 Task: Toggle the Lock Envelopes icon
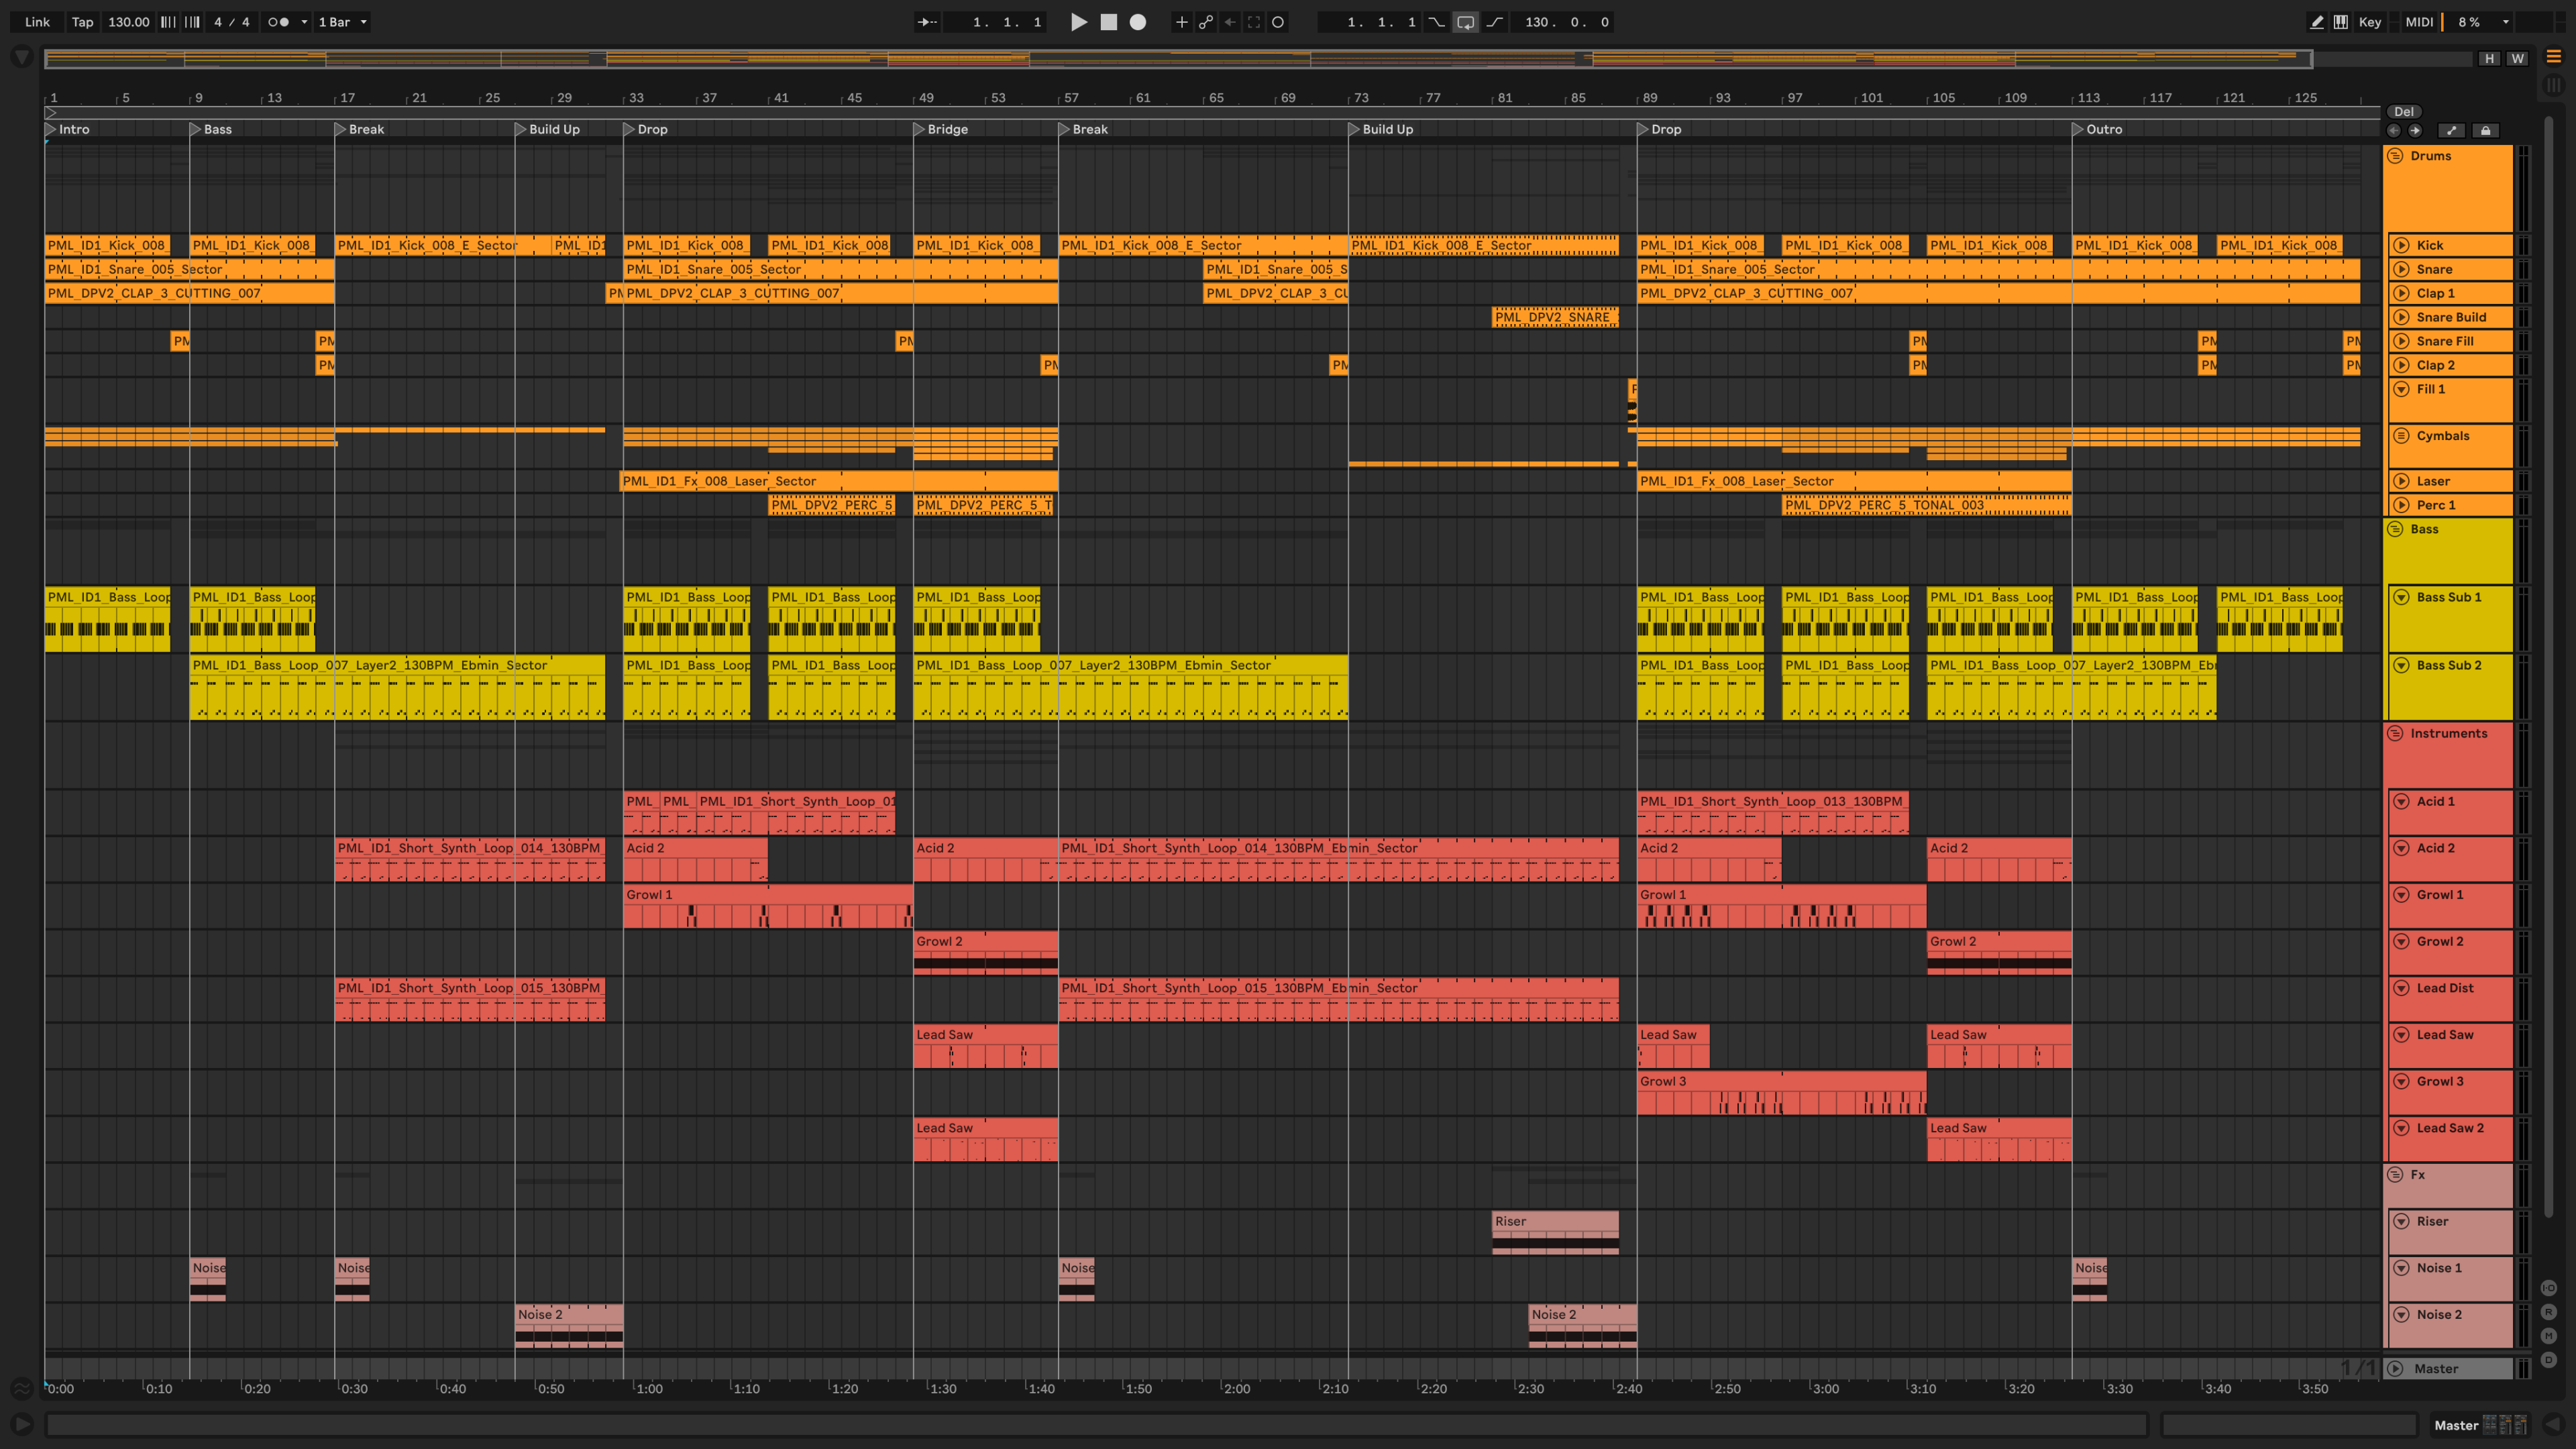(x=2485, y=130)
